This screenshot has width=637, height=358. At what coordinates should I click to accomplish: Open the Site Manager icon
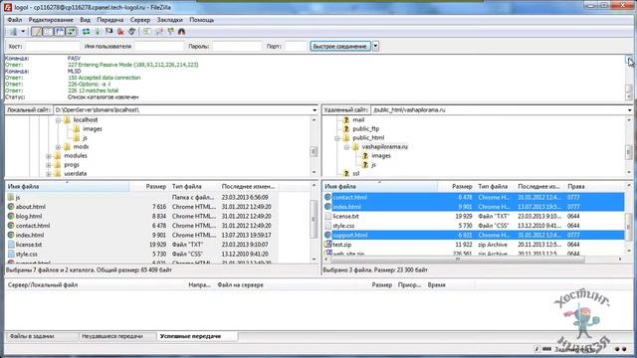(x=13, y=31)
